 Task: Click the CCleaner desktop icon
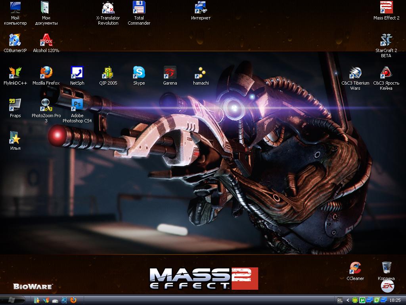(x=355, y=271)
